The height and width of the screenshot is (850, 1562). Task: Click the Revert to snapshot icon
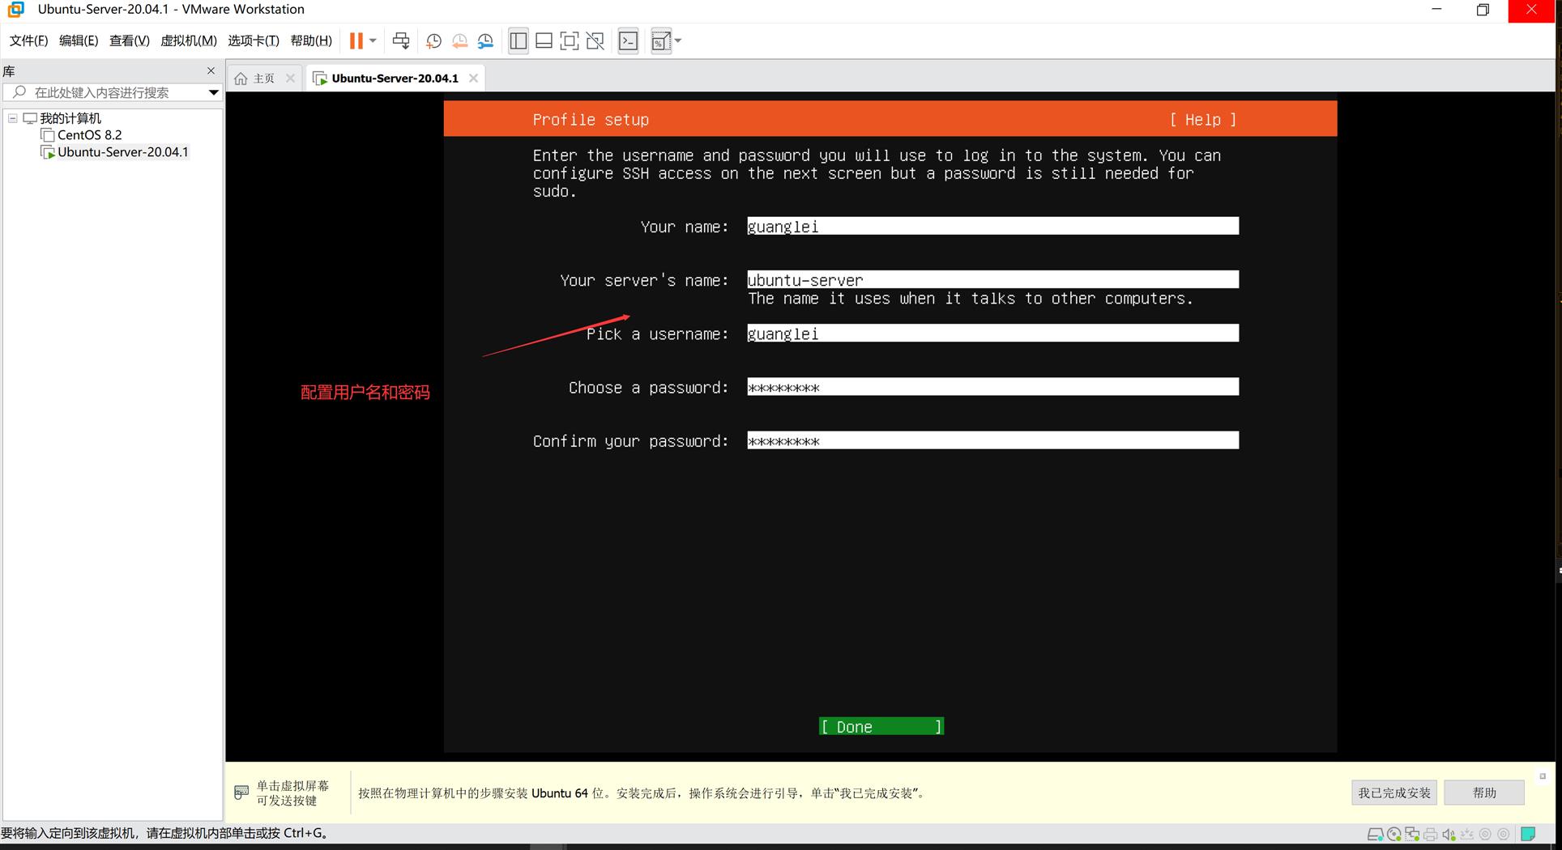(x=459, y=40)
